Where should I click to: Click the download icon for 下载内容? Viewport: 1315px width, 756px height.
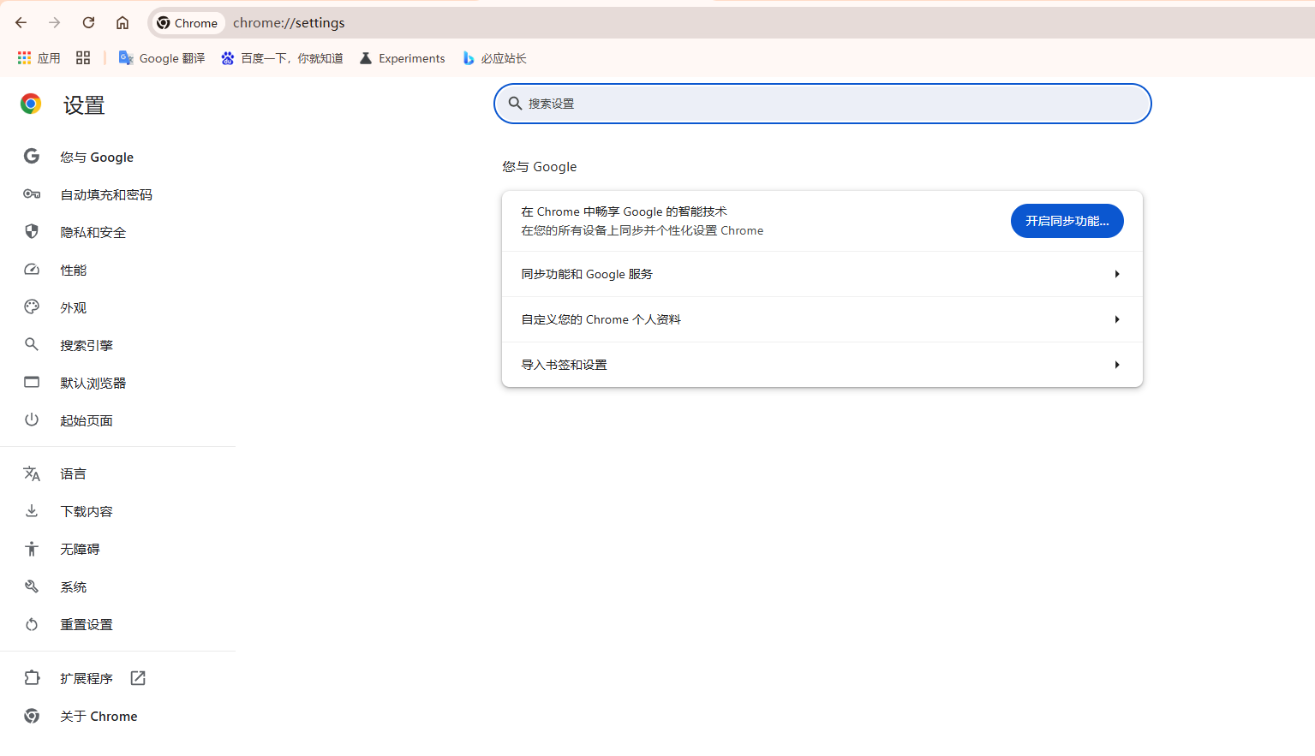(32, 510)
